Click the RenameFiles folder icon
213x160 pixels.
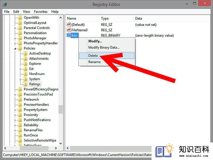[x=20, y=130]
